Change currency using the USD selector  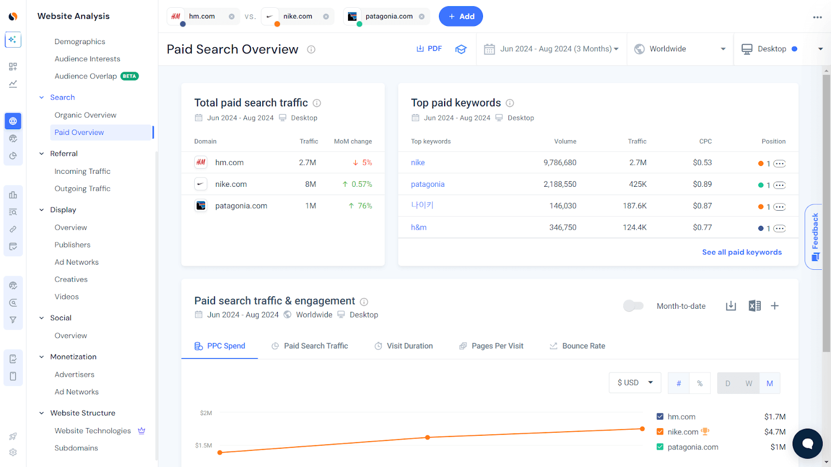[x=634, y=382]
